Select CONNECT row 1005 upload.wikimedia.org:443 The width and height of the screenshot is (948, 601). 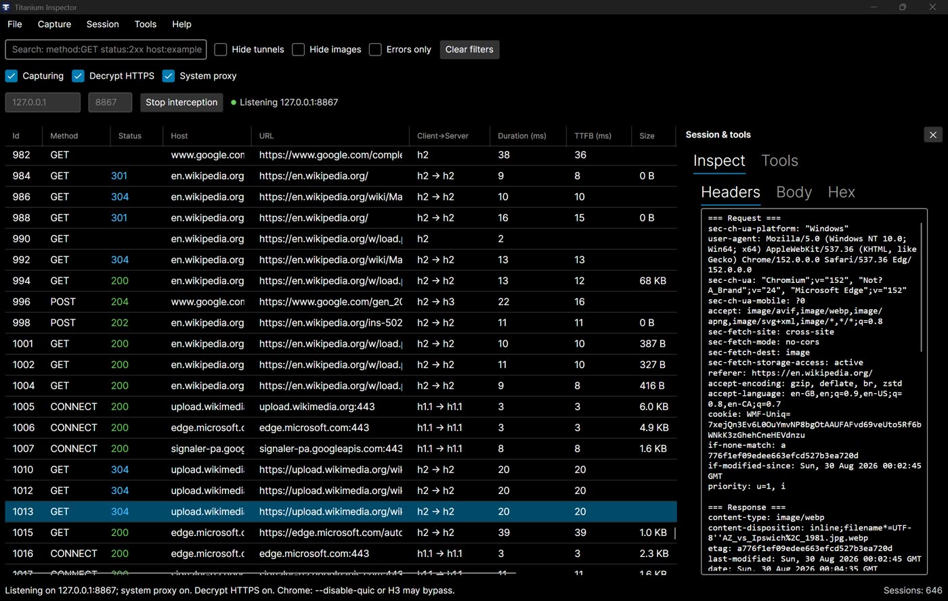(x=341, y=407)
